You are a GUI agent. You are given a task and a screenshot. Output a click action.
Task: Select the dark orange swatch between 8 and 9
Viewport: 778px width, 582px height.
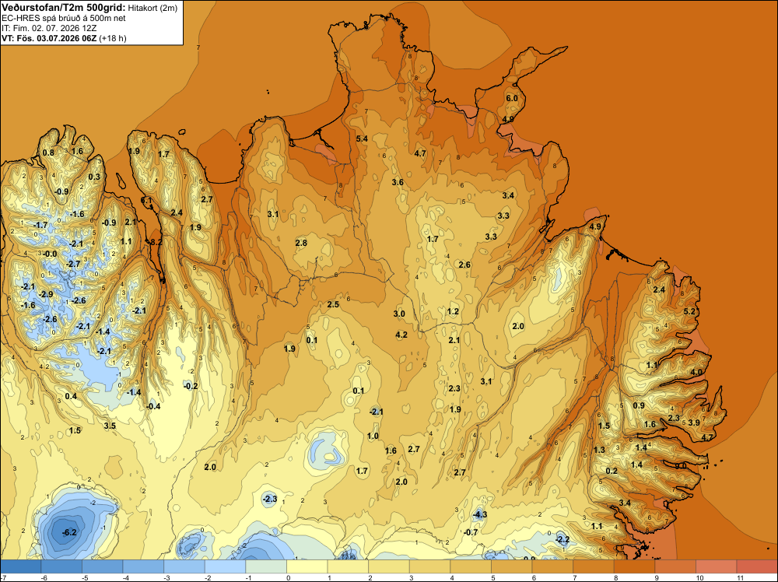pyautogui.click(x=635, y=566)
